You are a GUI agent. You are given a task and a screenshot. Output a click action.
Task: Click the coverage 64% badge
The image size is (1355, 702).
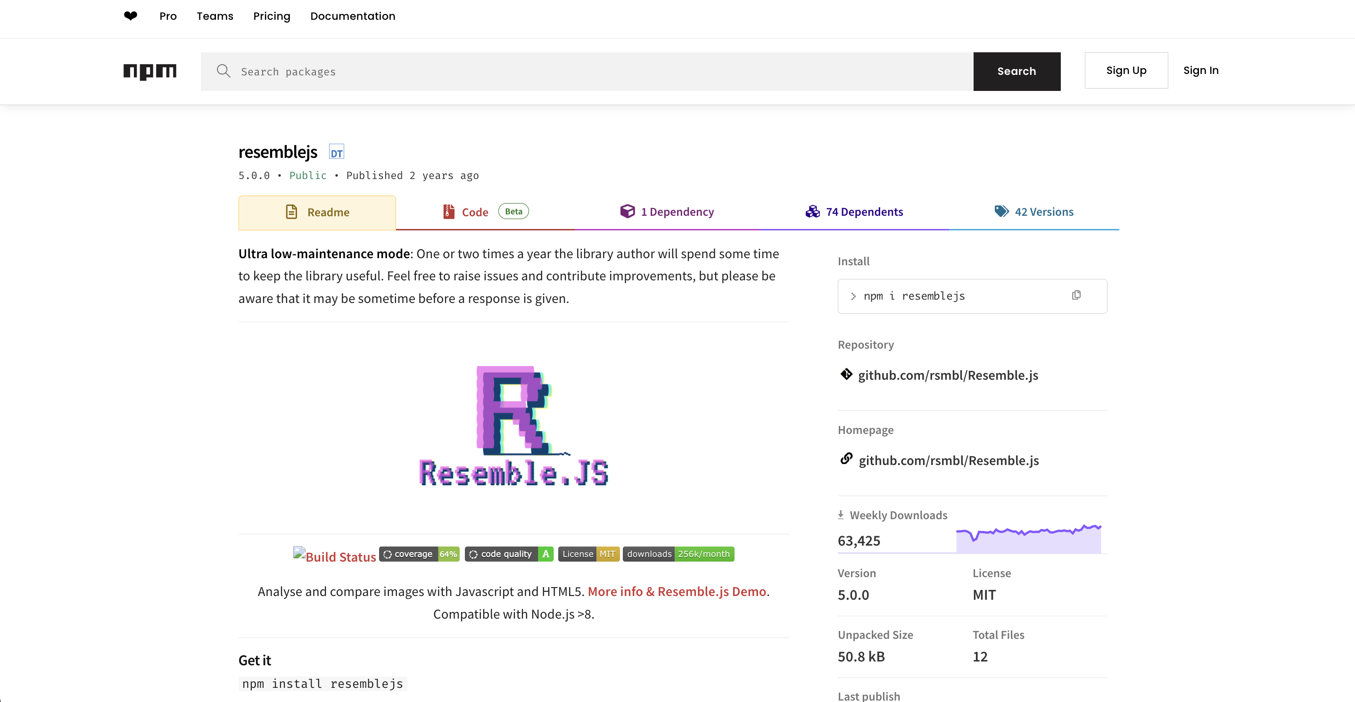pos(419,555)
